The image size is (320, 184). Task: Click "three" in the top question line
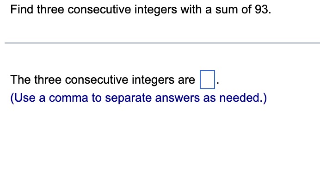(50, 10)
